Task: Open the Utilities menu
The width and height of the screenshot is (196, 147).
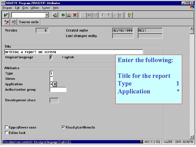Action: pyautogui.click(x=35, y=8)
